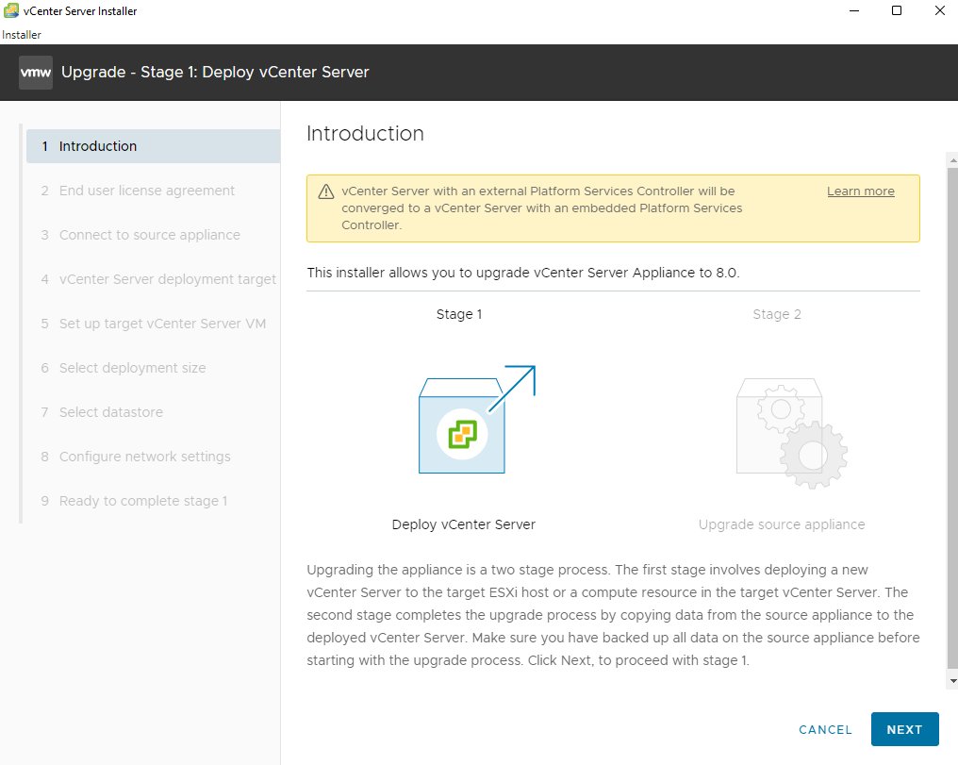
Task: Click the Deploy vCenter Server stage icon
Action: [x=476, y=419]
